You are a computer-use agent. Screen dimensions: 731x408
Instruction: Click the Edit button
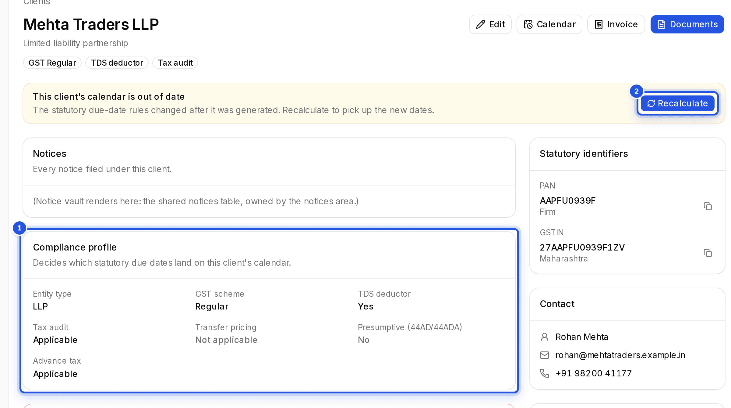coord(490,24)
